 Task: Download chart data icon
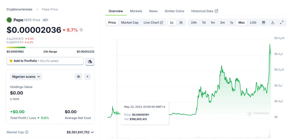[x=272, y=23]
